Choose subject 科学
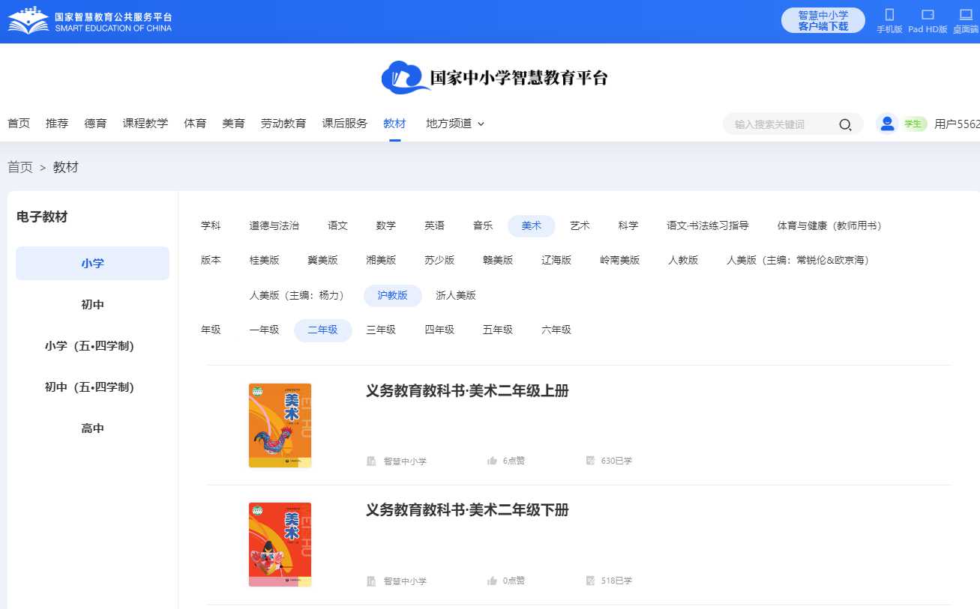 (x=628, y=225)
